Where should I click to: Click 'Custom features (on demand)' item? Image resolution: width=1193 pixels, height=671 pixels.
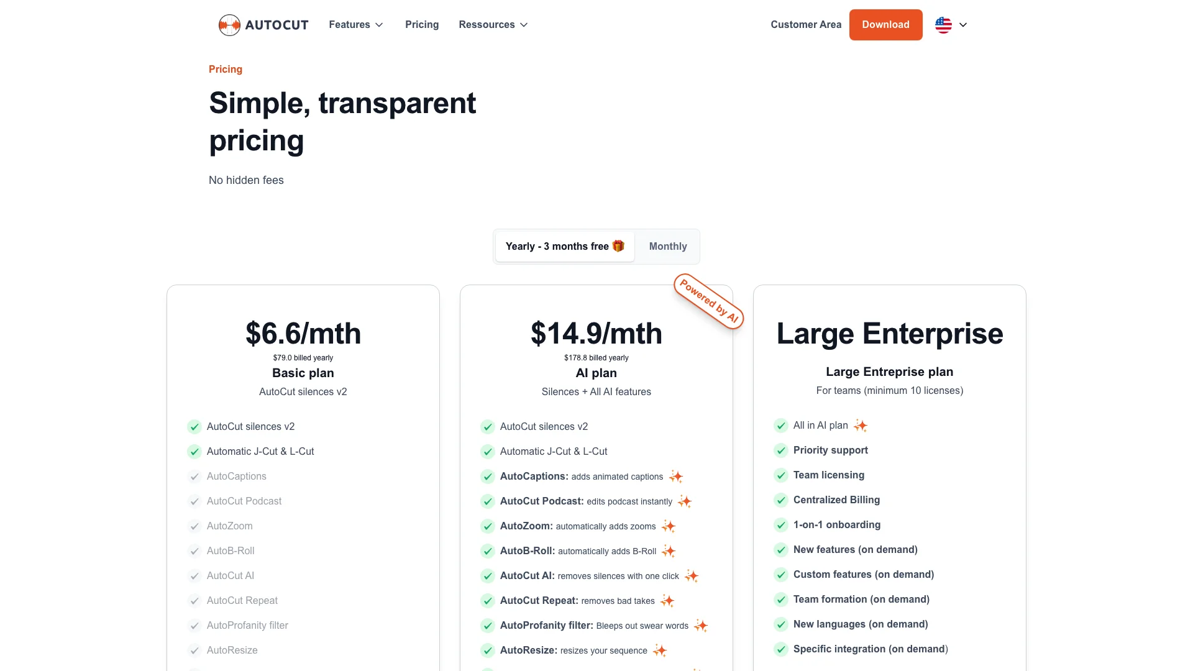point(864,575)
